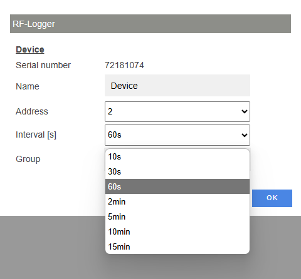Select 2min from the interval list
The height and width of the screenshot is (279, 301).
[x=177, y=201]
